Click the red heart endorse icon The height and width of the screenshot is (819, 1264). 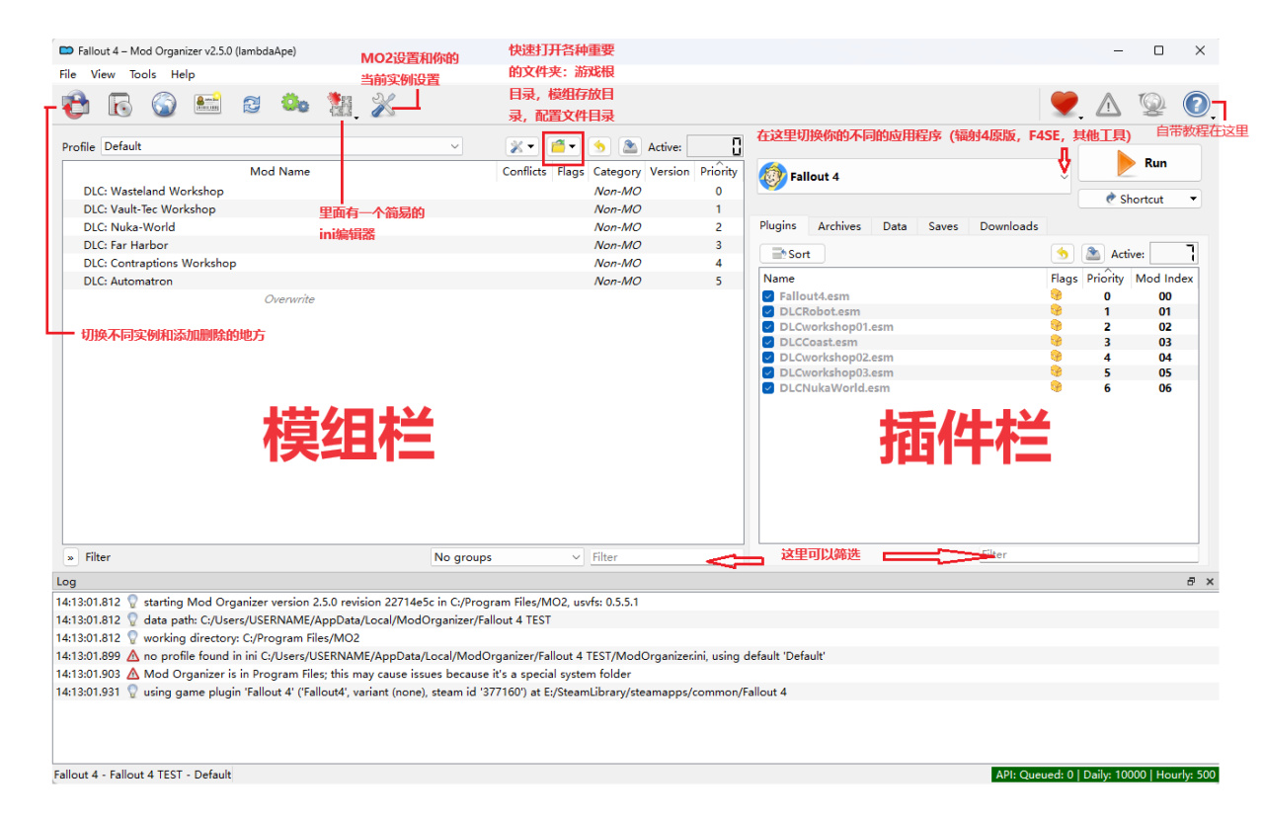[x=1064, y=104]
